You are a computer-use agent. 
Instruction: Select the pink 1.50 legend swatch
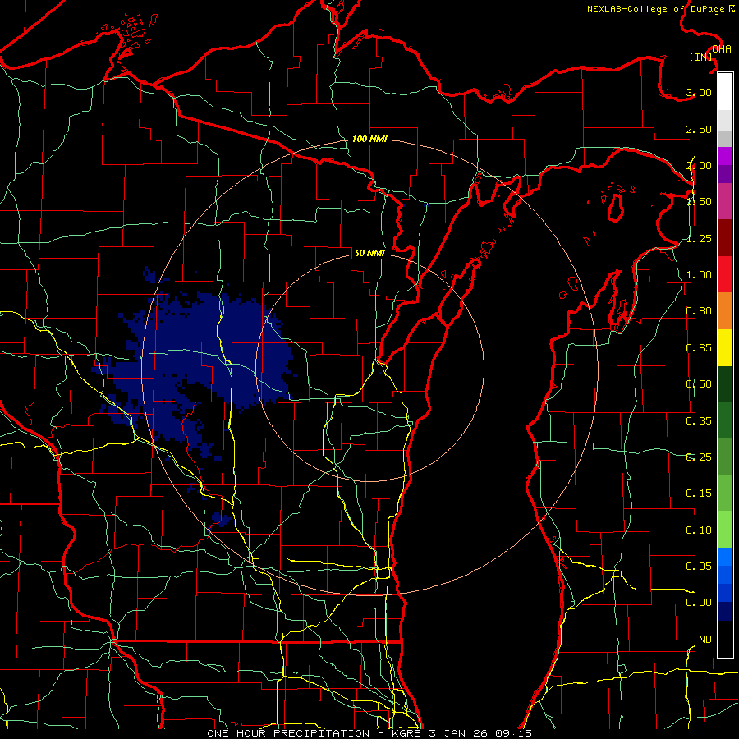(x=725, y=201)
